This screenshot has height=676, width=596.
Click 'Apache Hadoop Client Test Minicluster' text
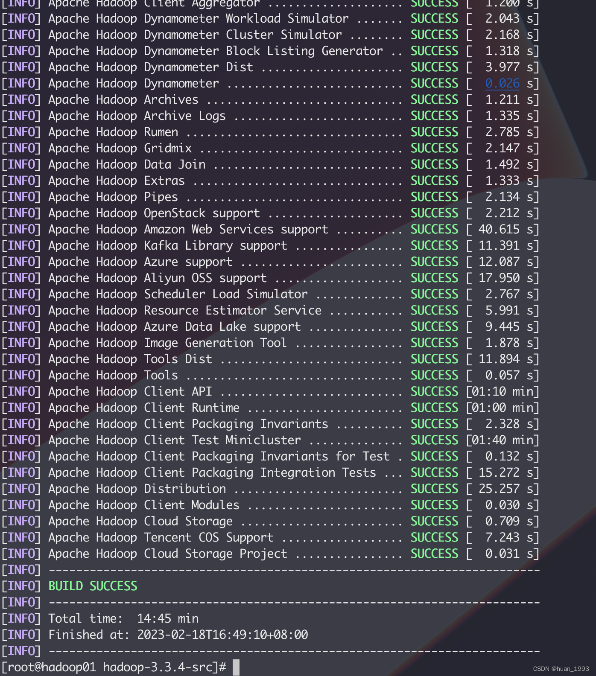pos(175,440)
